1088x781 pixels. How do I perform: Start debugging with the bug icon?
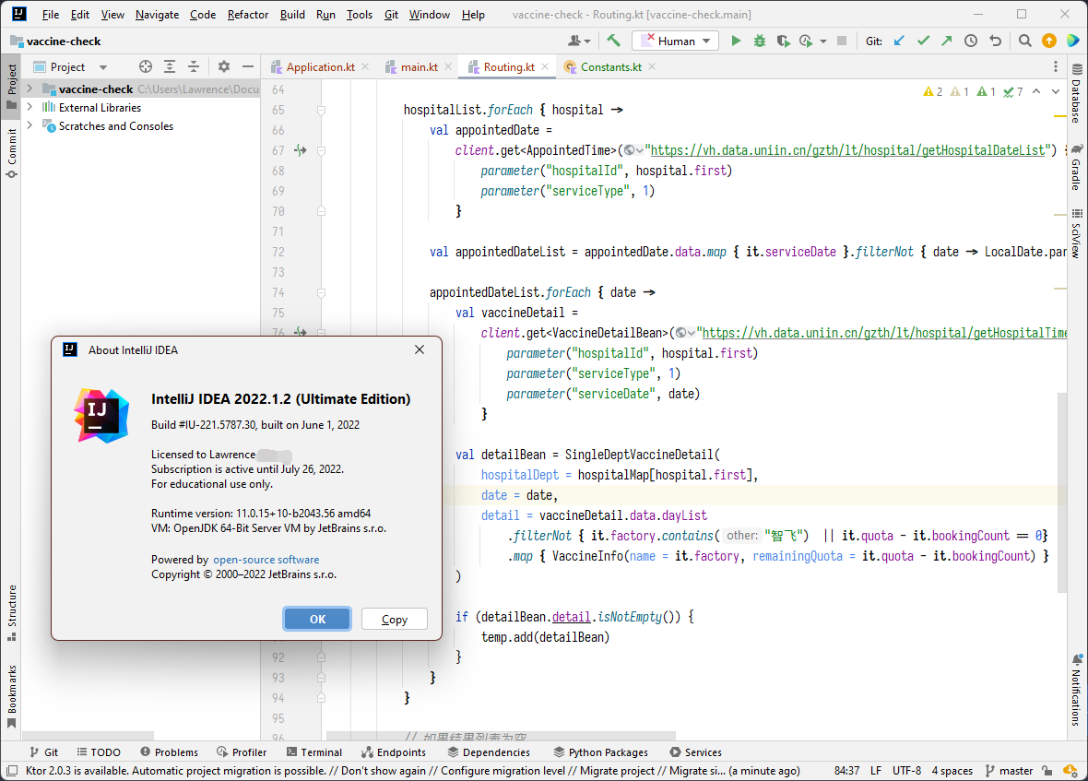tap(759, 41)
